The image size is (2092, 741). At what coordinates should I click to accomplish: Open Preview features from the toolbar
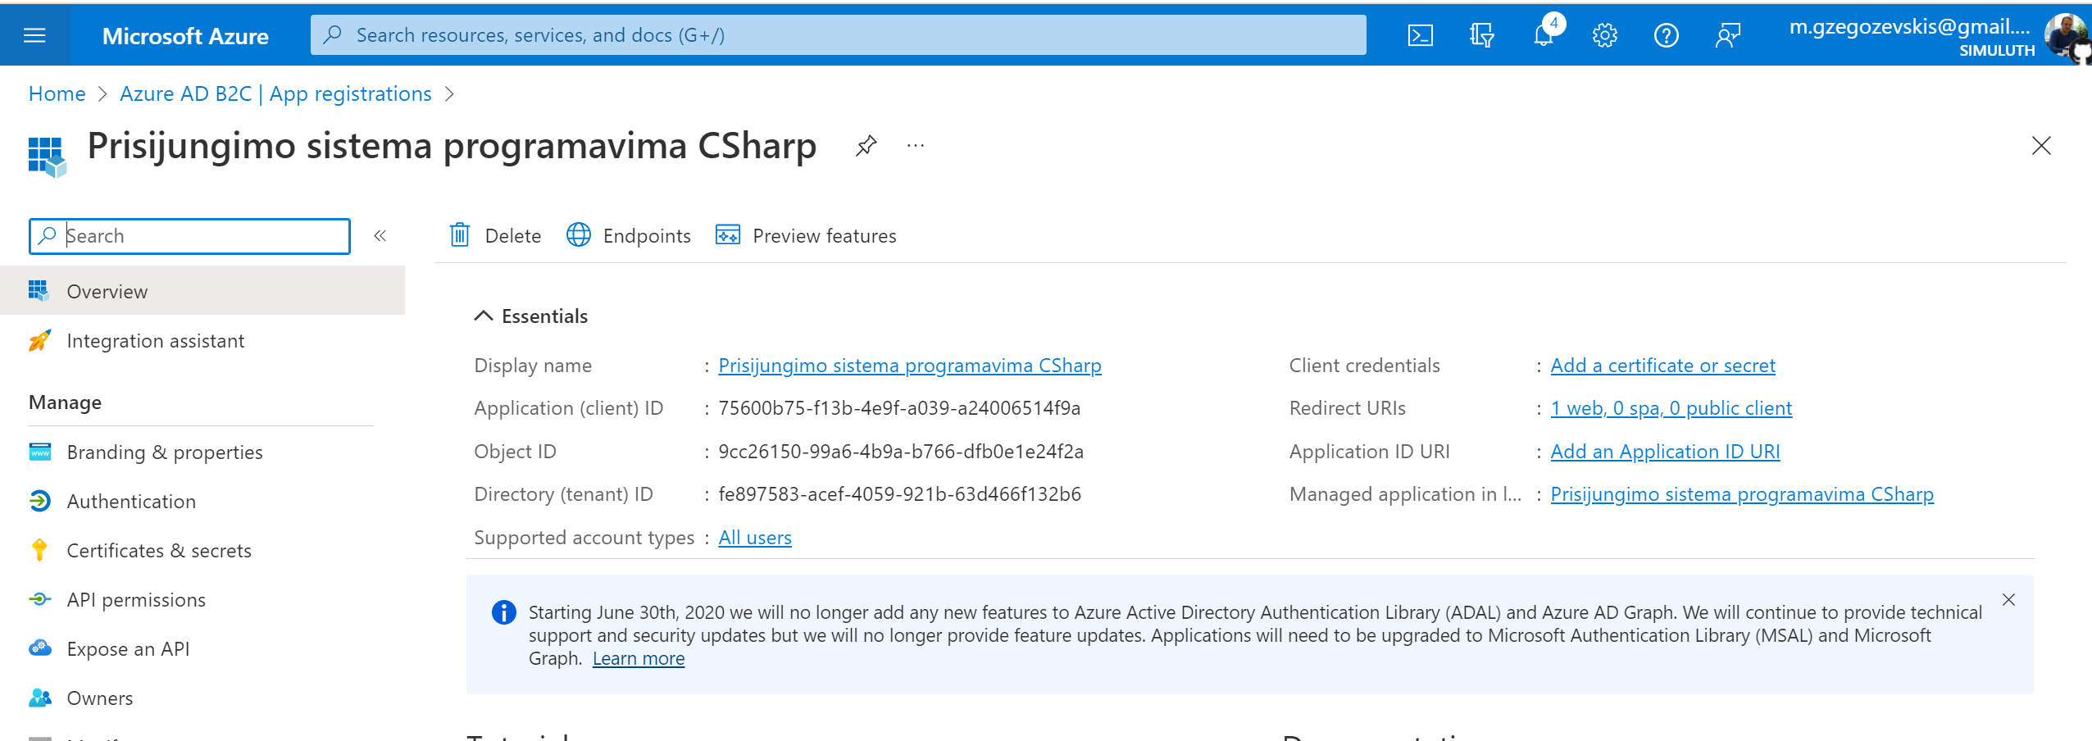[x=729, y=235]
